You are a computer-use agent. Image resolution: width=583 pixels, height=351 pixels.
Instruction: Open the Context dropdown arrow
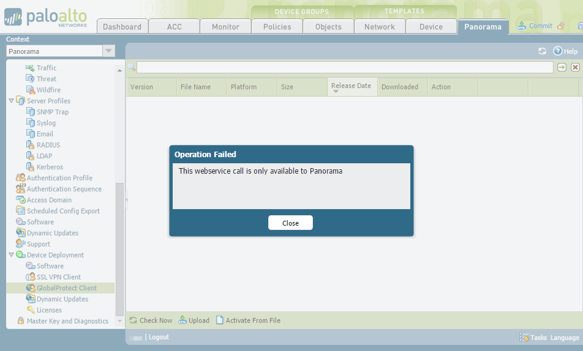(x=108, y=51)
